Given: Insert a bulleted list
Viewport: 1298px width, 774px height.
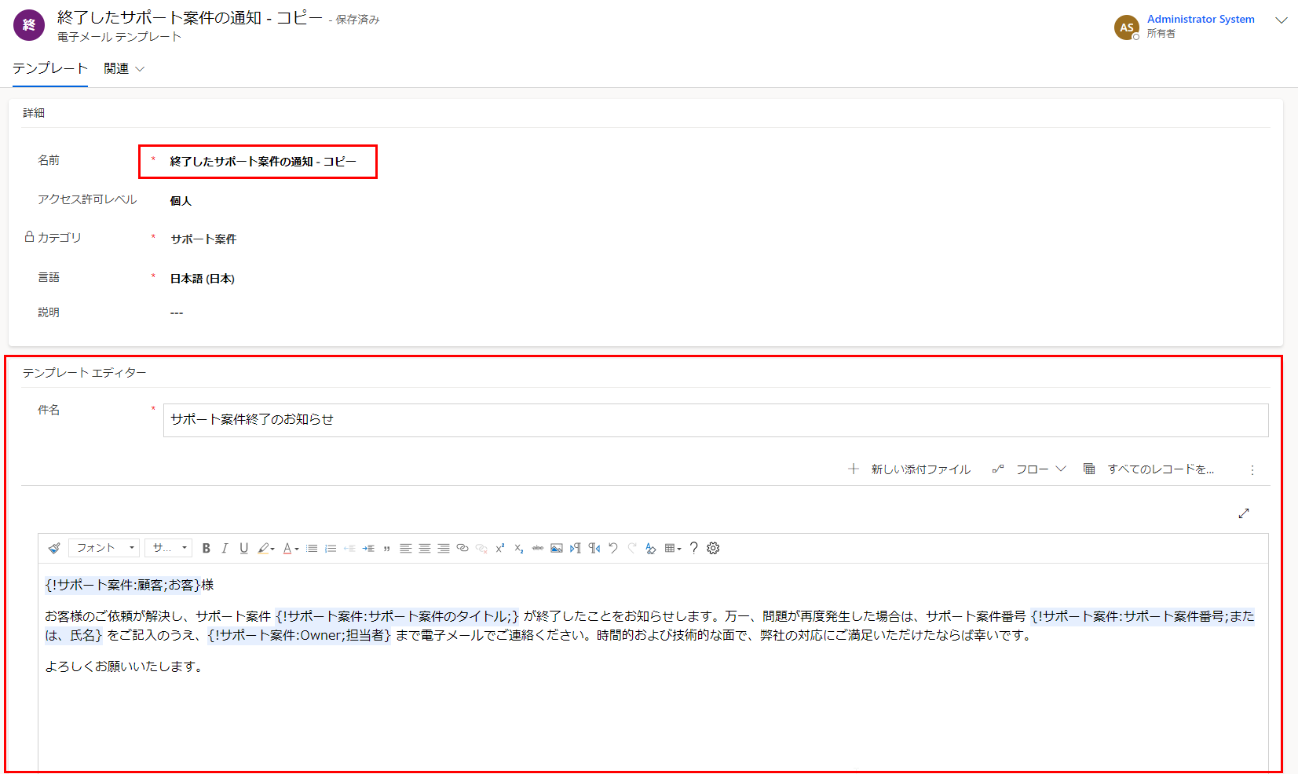Looking at the screenshot, I should (x=312, y=548).
